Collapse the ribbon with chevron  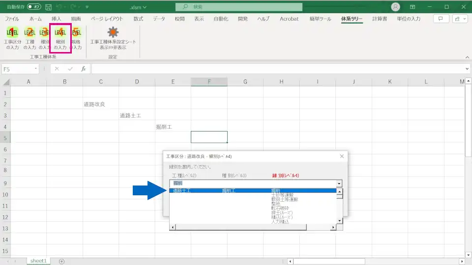[467, 57]
